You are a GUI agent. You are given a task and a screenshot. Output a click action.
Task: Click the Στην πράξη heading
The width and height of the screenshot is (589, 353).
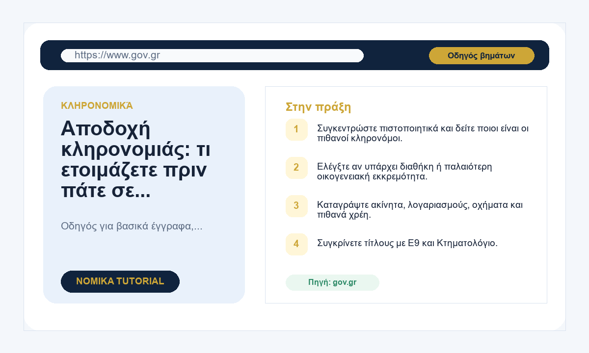click(x=318, y=107)
